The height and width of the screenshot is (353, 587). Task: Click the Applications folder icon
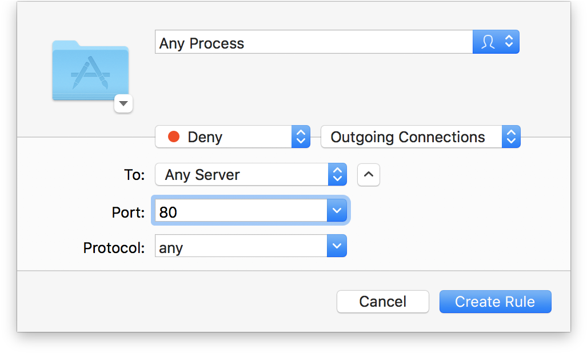pos(90,70)
